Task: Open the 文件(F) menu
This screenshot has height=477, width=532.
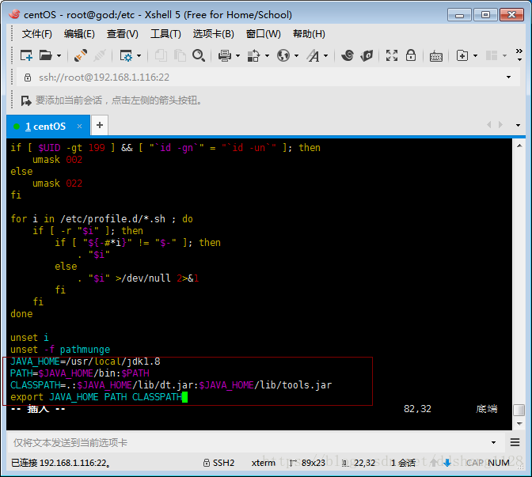Action: click(37, 34)
